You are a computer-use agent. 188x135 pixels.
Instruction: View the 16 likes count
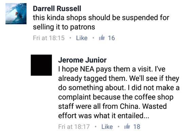click(x=111, y=38)
